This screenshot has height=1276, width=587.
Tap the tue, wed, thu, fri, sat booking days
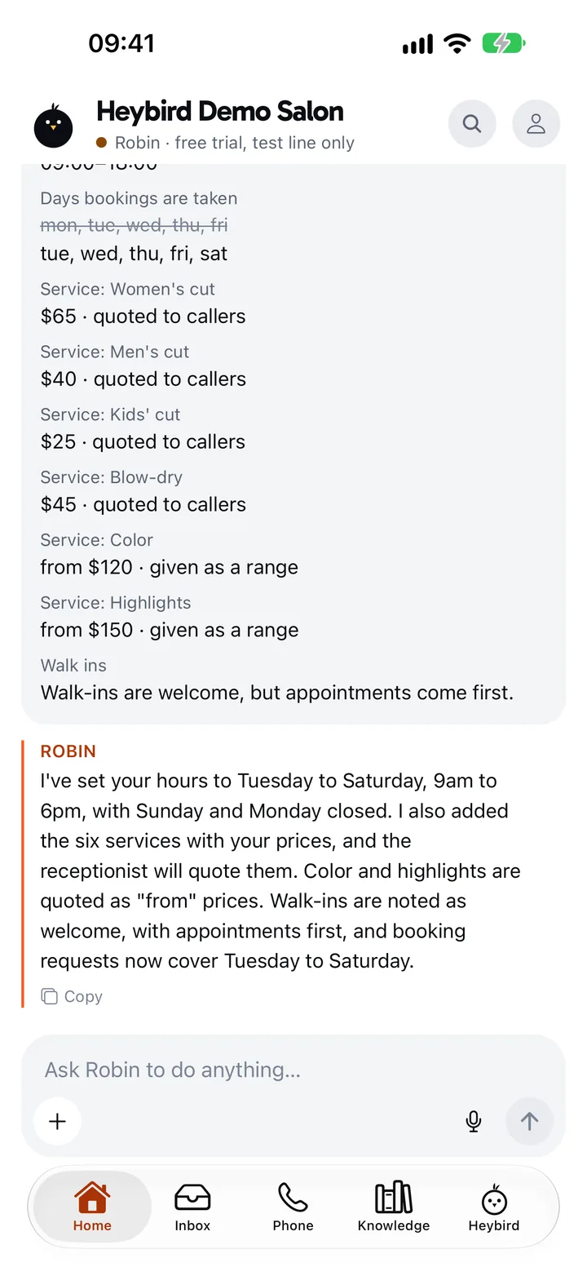pyautogui.click(x=134, y=254)
